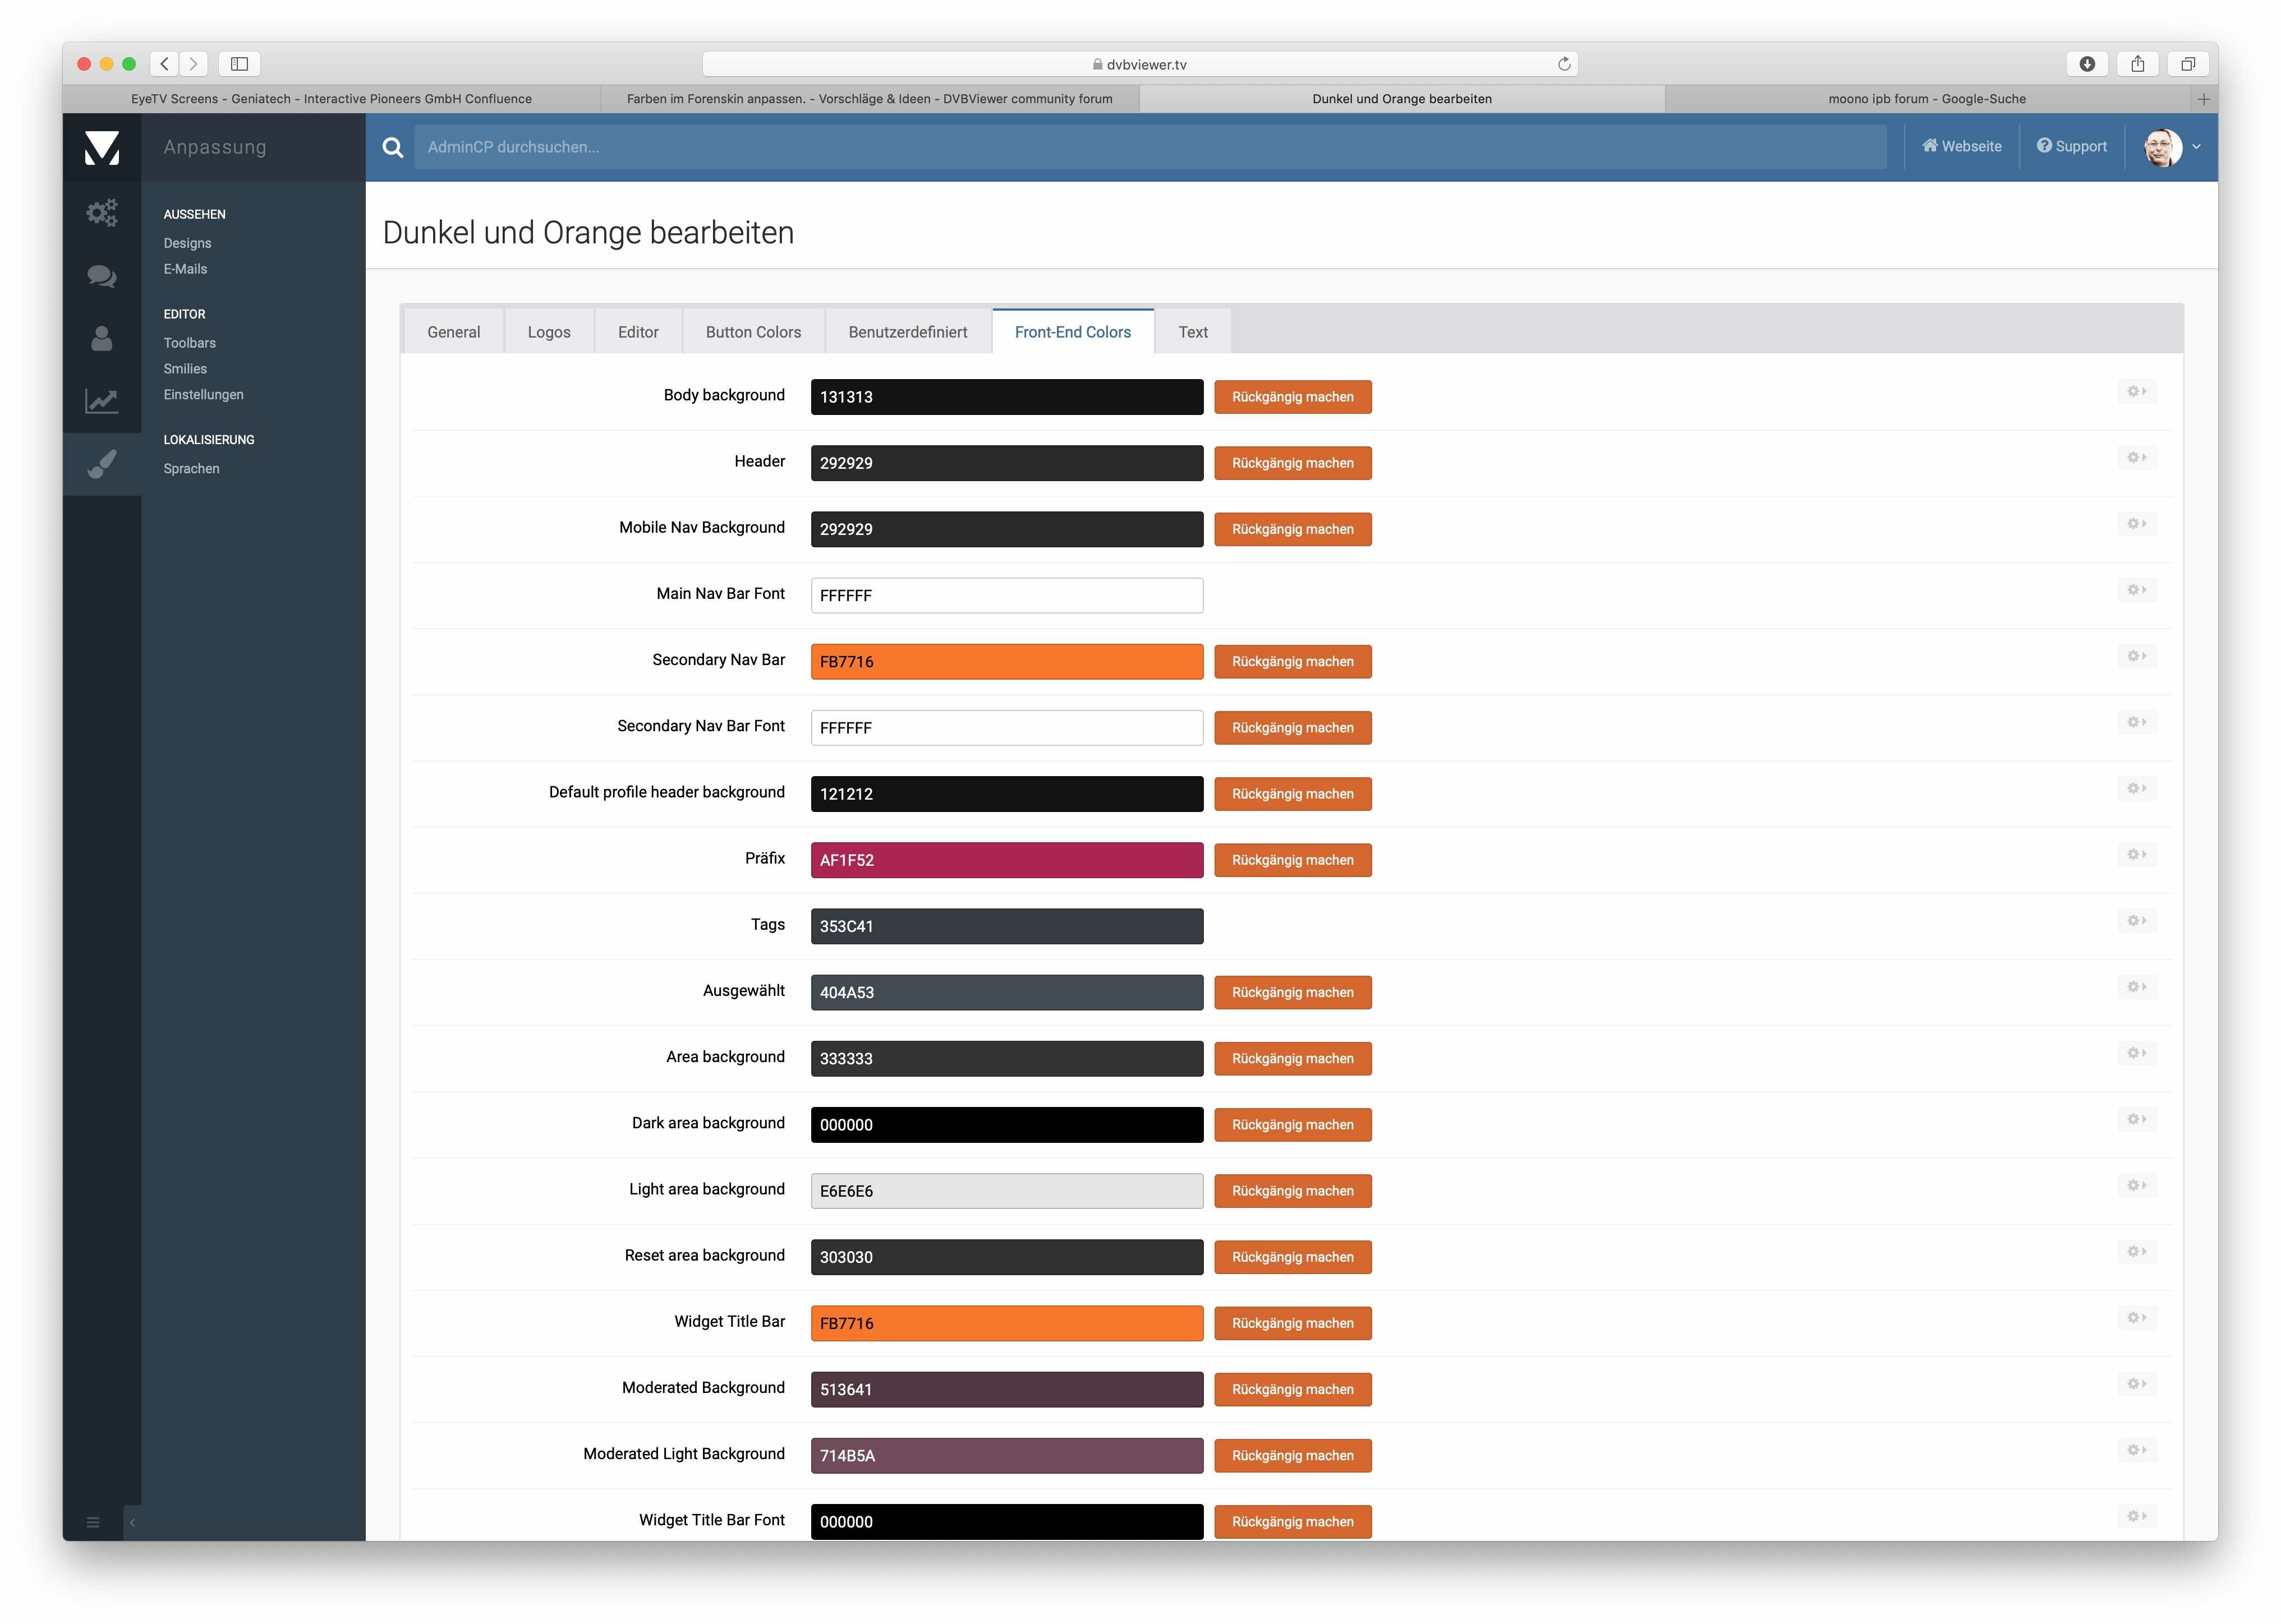Open the community speech bubbles sidebar icon
Image resolution: width=2281 pixels, height=1624 pixels.
point(101,276)
